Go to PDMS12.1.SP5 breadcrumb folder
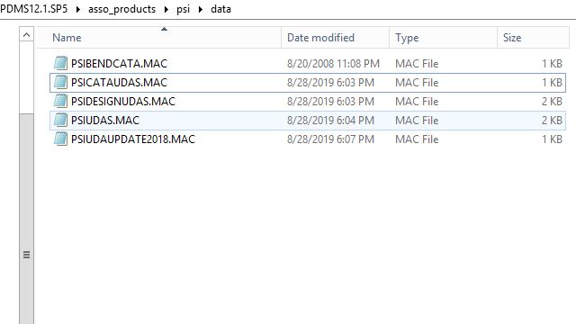 (34, 9)
